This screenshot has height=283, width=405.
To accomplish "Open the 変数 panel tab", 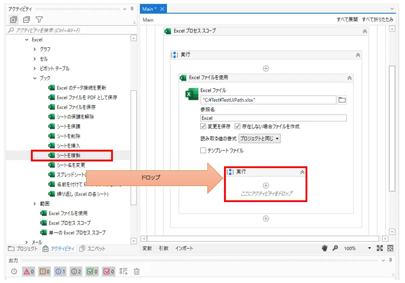I will tap(147, 248).
